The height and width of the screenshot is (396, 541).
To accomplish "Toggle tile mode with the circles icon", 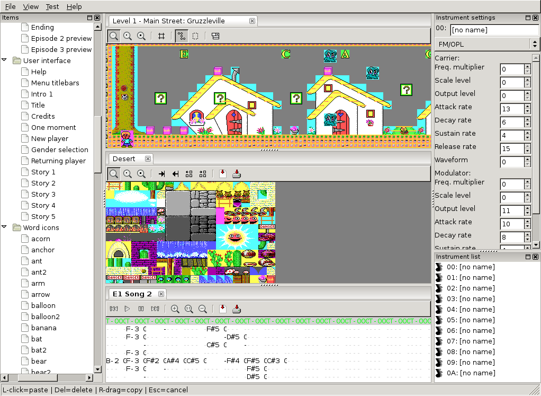I will coord(182,36).
